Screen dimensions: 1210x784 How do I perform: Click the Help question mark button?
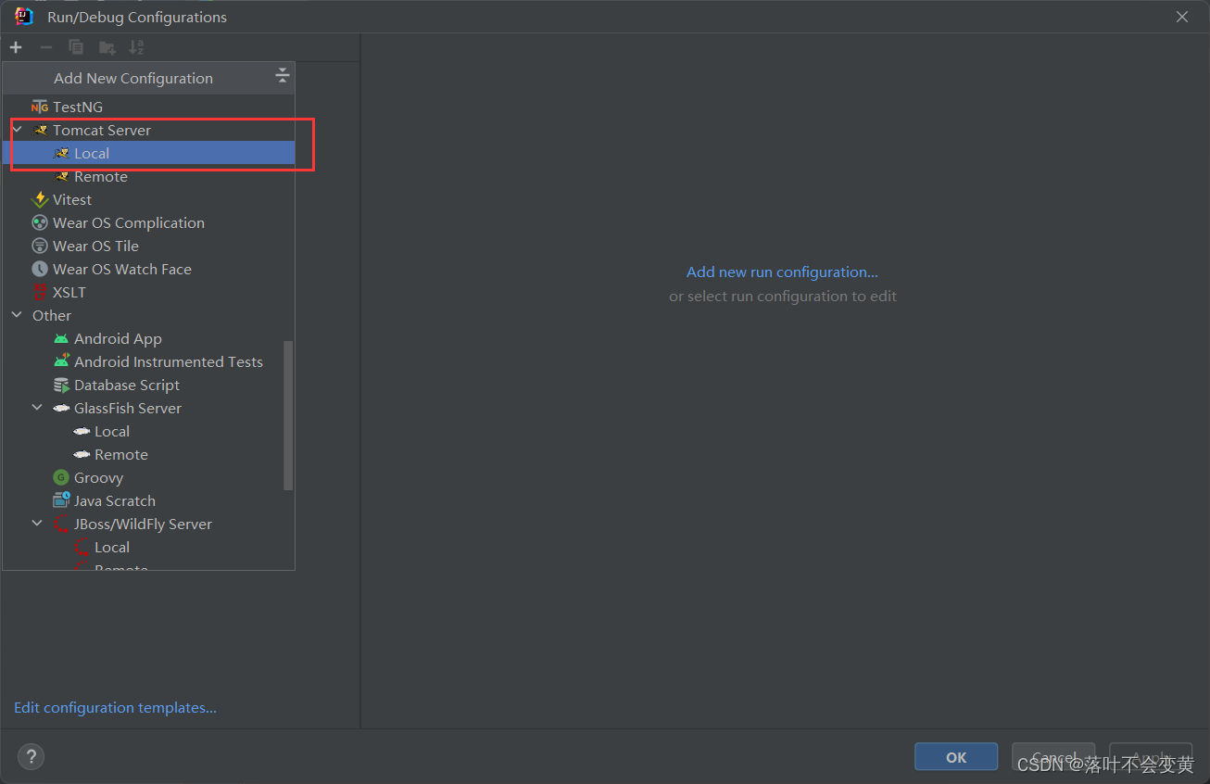coord(31,756)
